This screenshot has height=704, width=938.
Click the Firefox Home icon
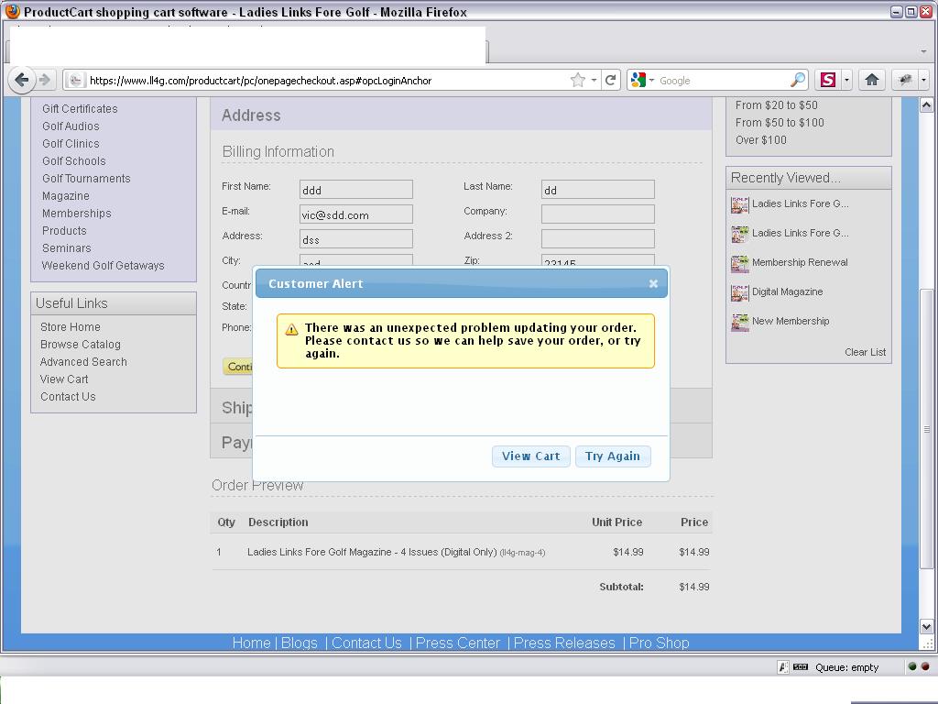point(872,81)
